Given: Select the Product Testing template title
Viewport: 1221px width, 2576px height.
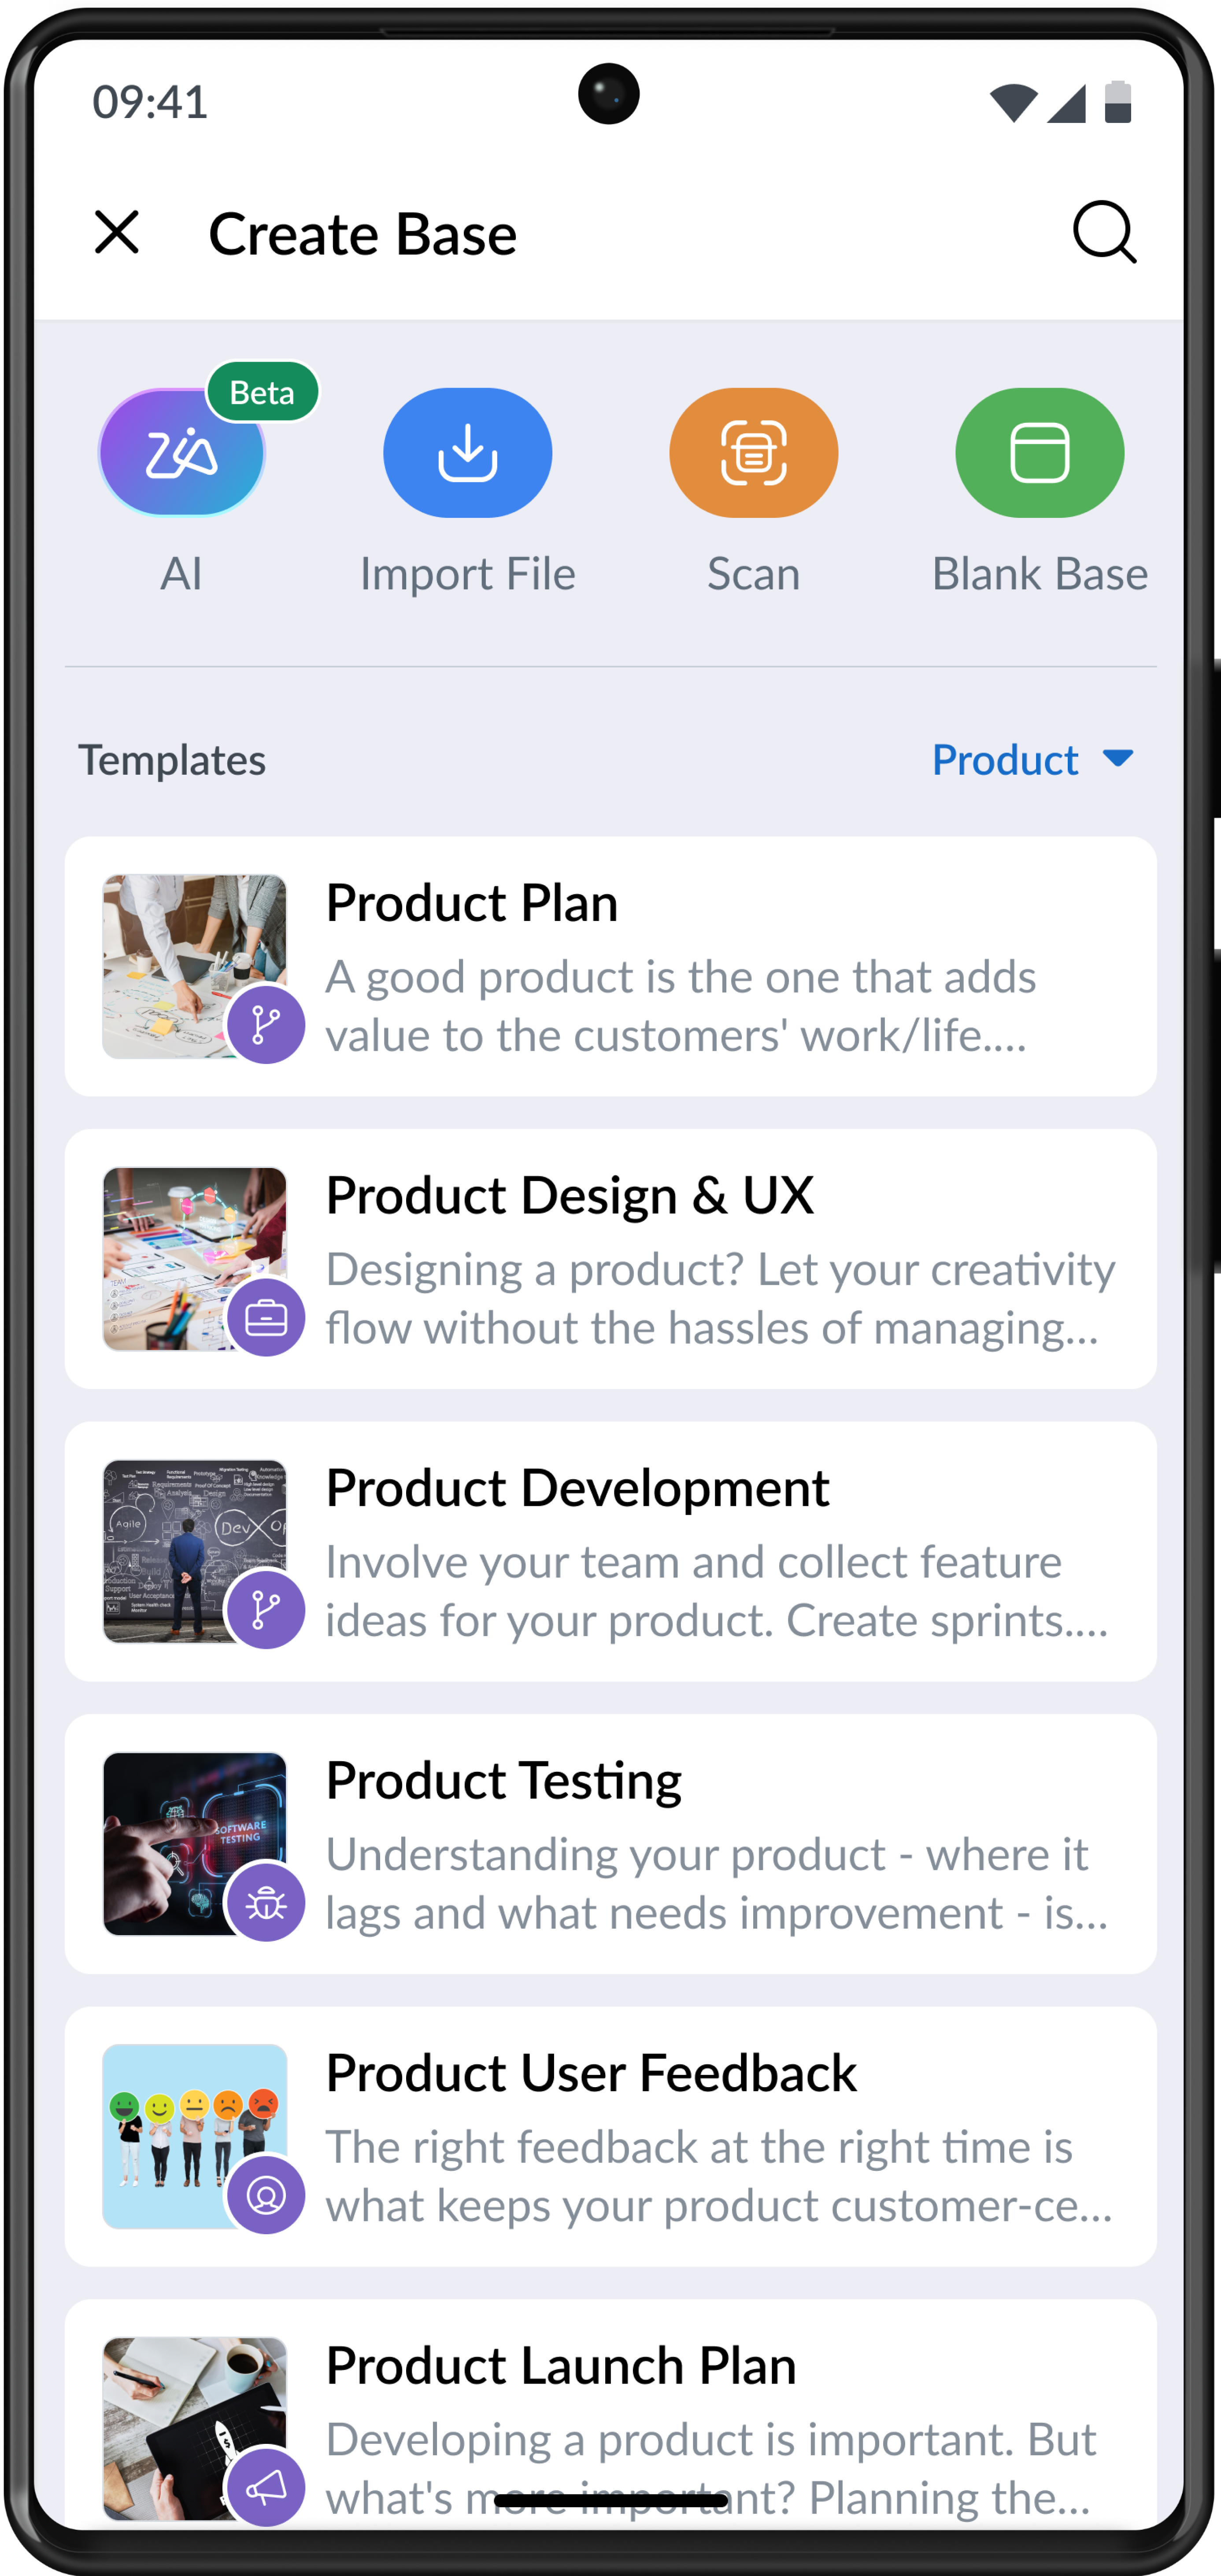Looking at the screenshot, I should pos(503,1780).
